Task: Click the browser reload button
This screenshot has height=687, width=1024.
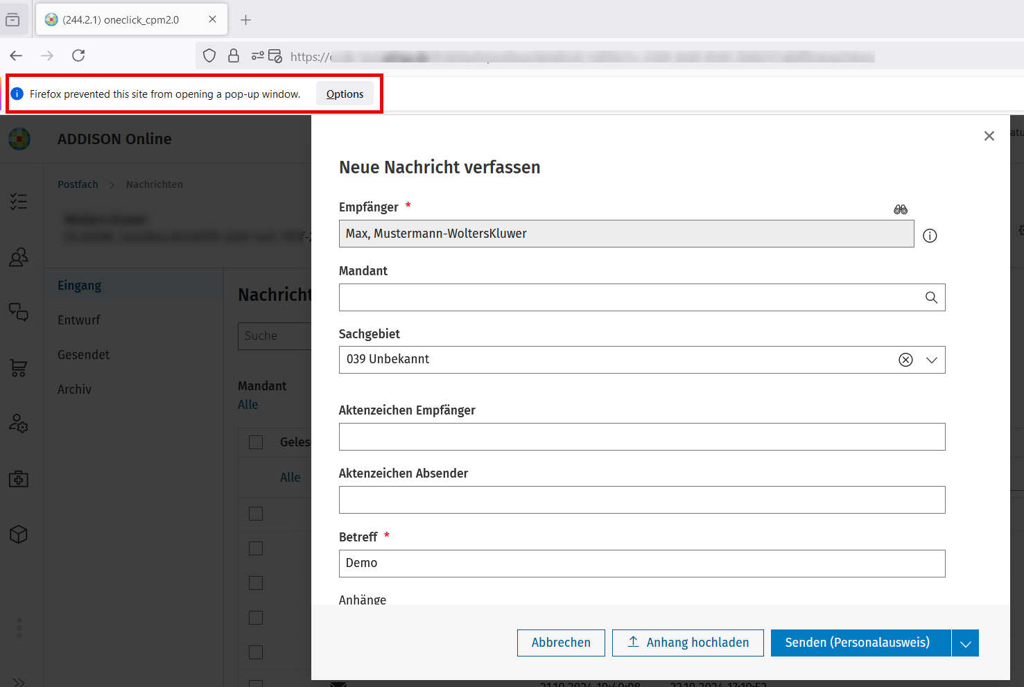Action: 78,55
